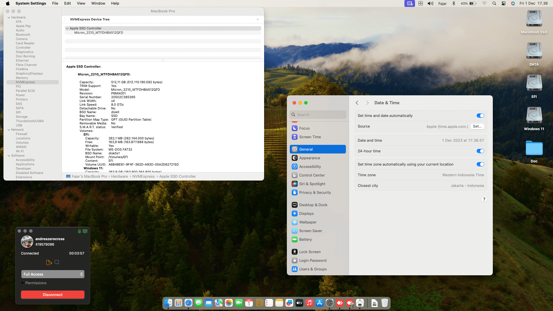This screenshot has width=553, height=311.
Task: Open the Battery settings pane
Action: (x=305, y=239)
